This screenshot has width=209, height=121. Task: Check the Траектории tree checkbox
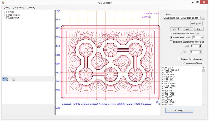point(8,15)
